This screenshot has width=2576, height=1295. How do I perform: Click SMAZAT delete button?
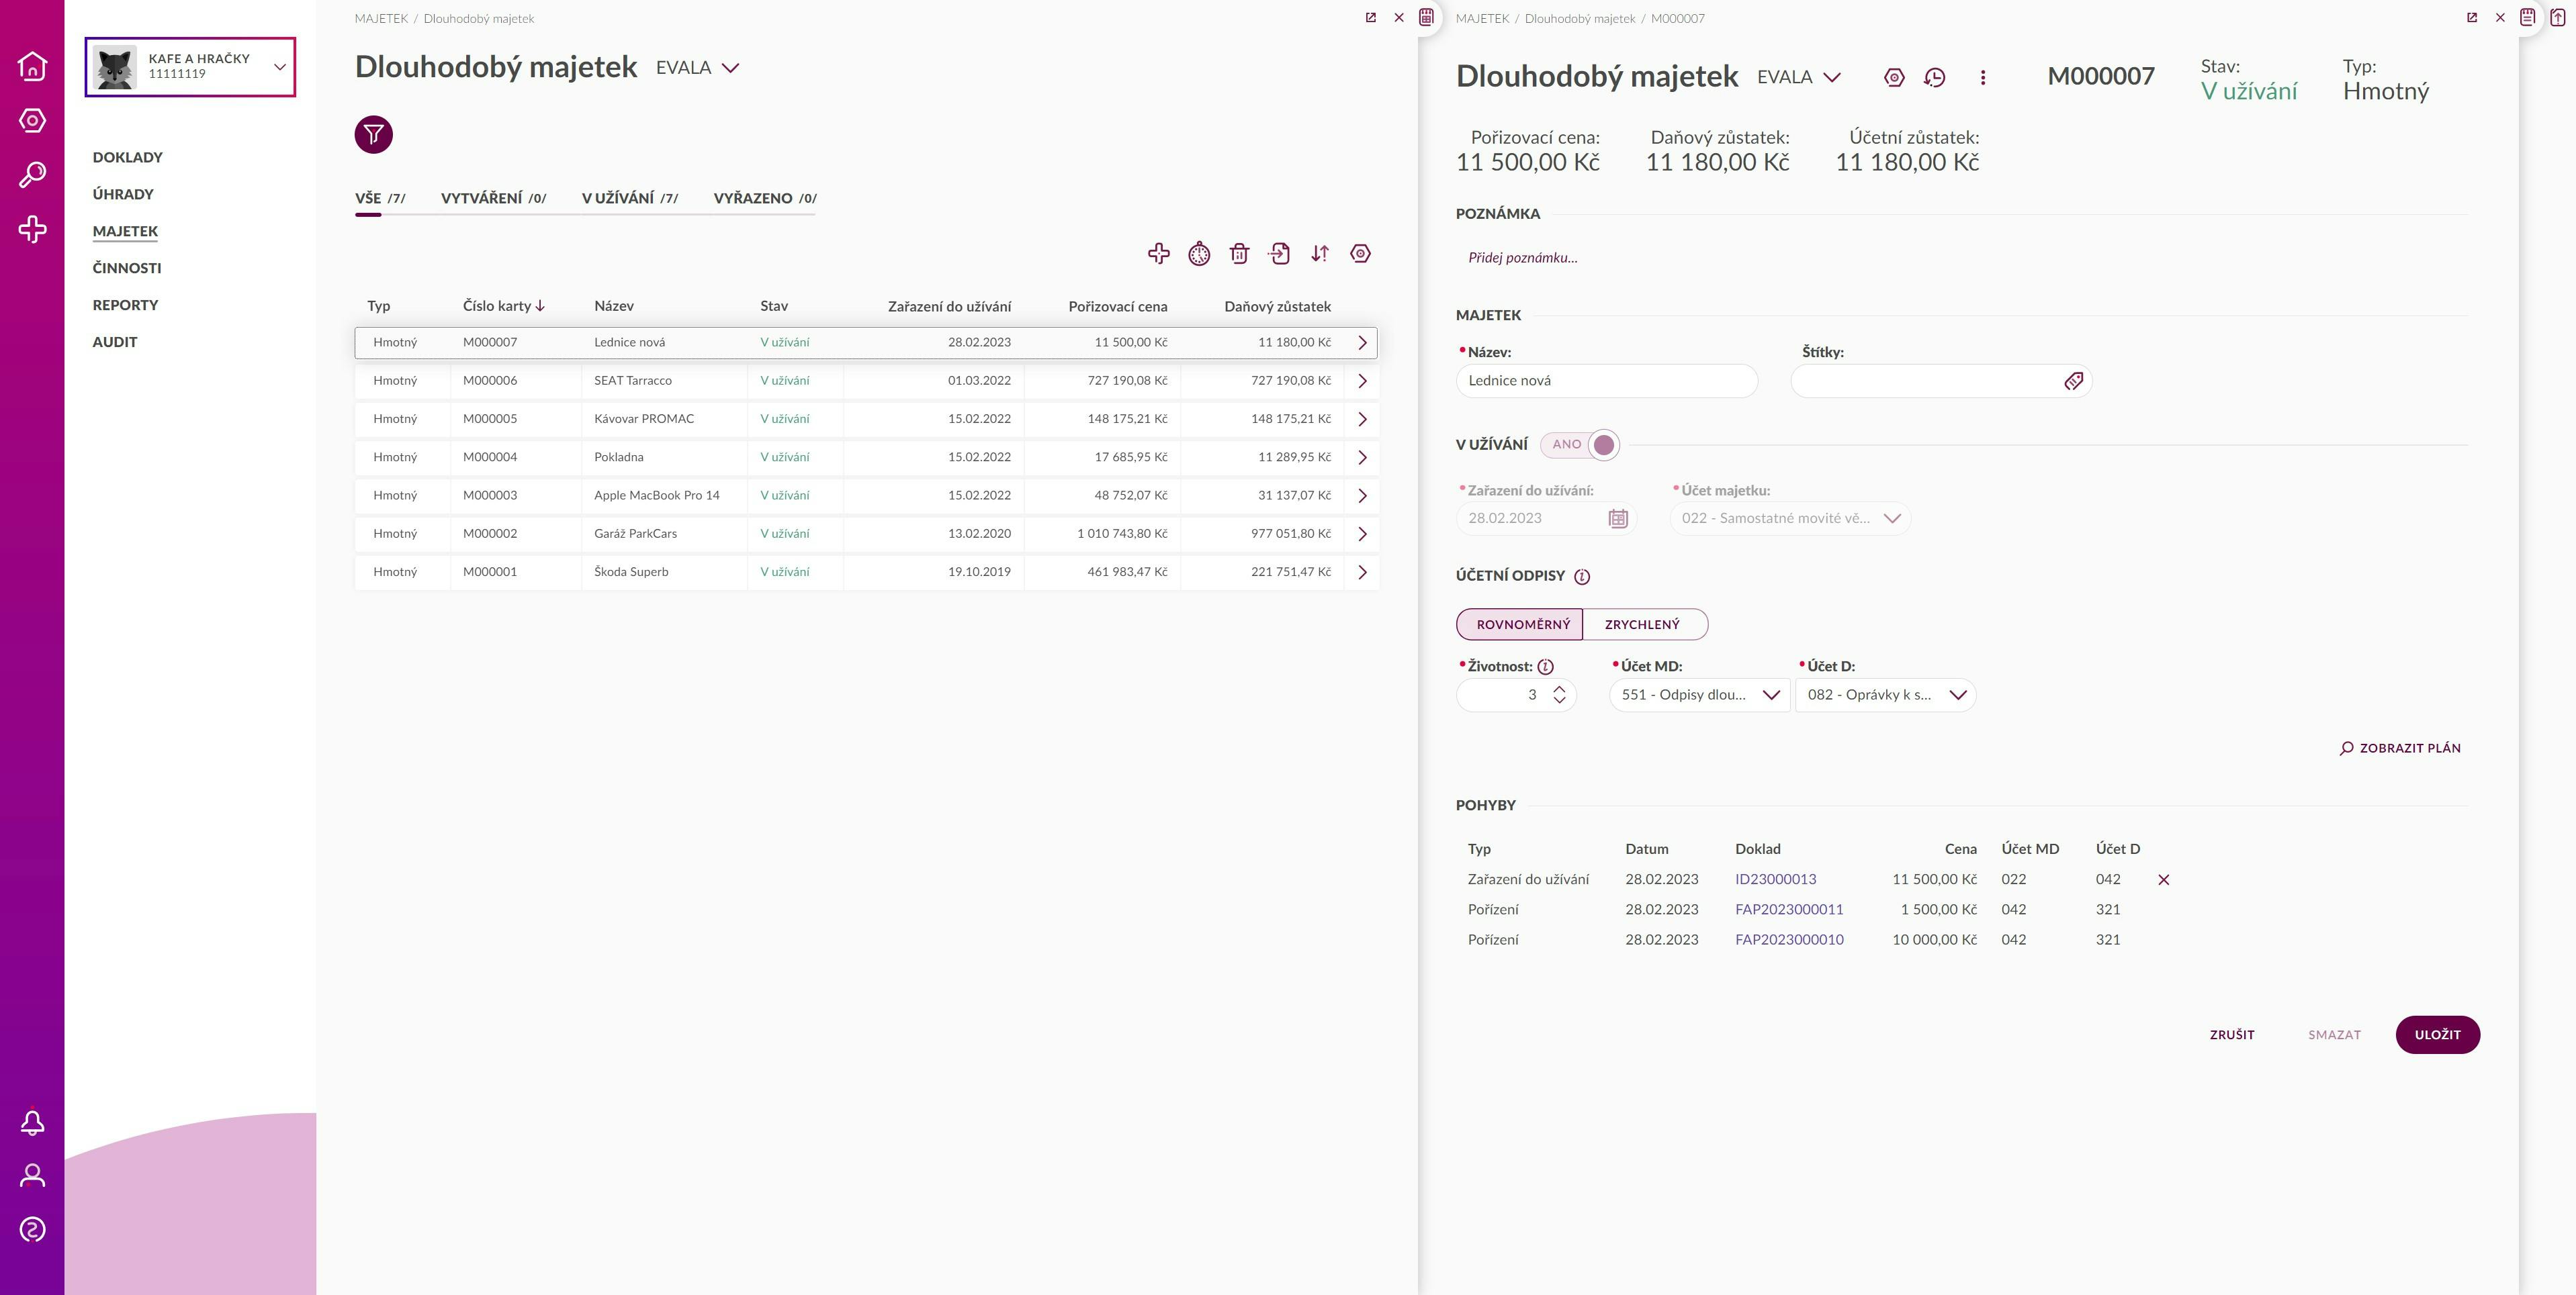[2334, 1035]
